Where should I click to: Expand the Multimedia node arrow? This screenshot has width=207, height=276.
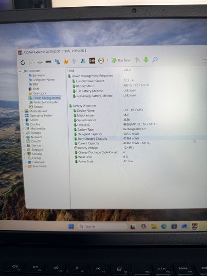(x=23, y=129)
